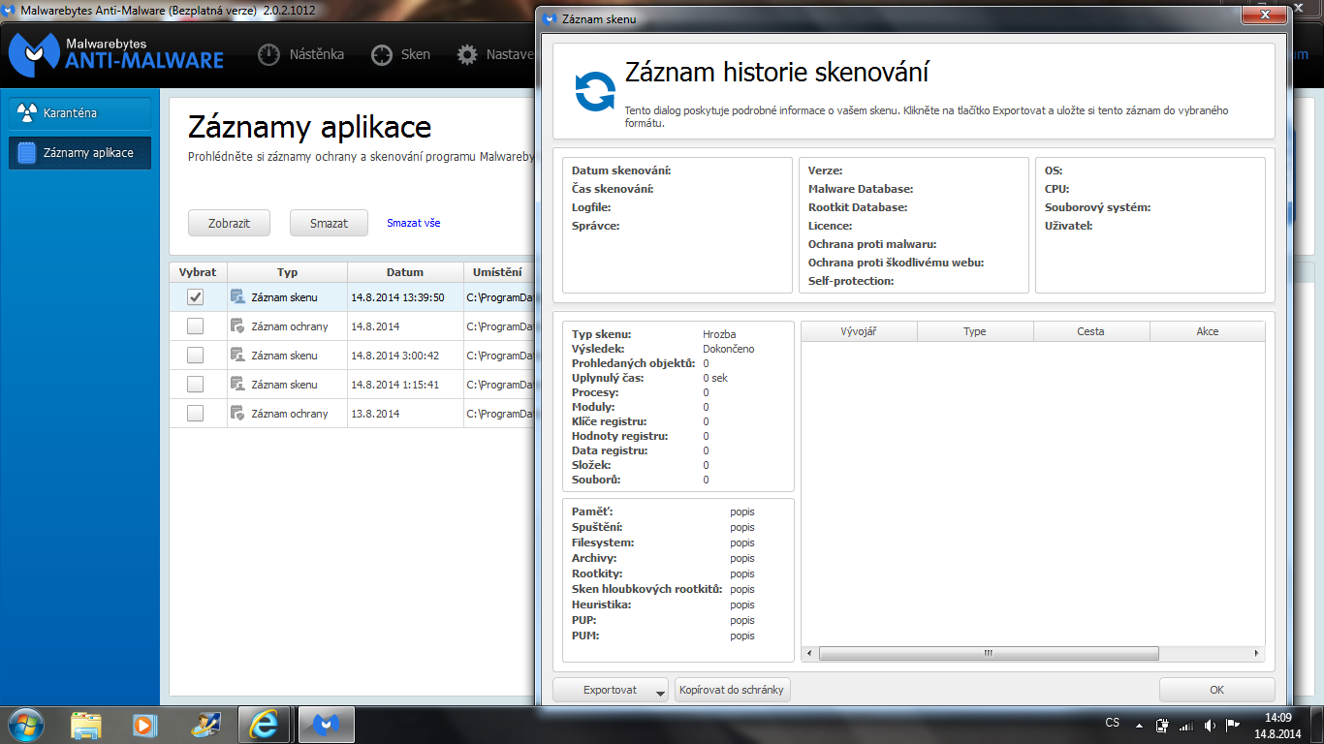Click the volume speaker tray icon

pos(1210,725)
